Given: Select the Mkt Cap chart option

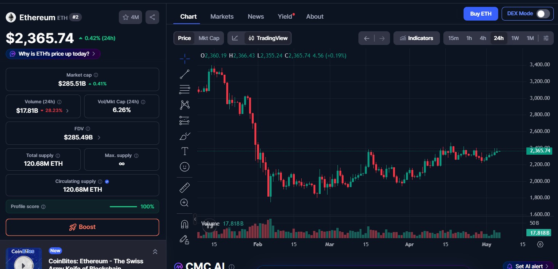Looking at the screenshot, I should coord(209,38).
